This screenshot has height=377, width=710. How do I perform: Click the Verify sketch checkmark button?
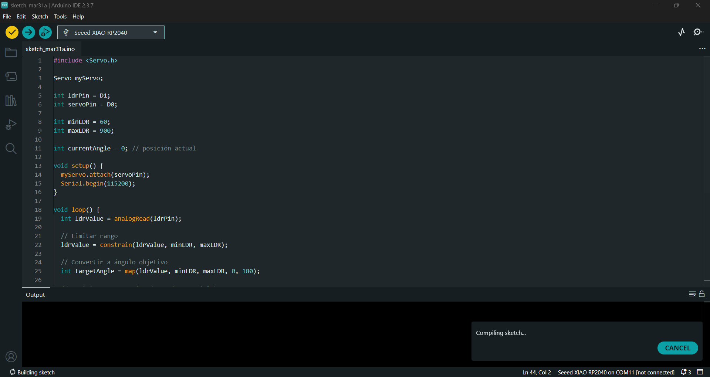pos(12,33)
